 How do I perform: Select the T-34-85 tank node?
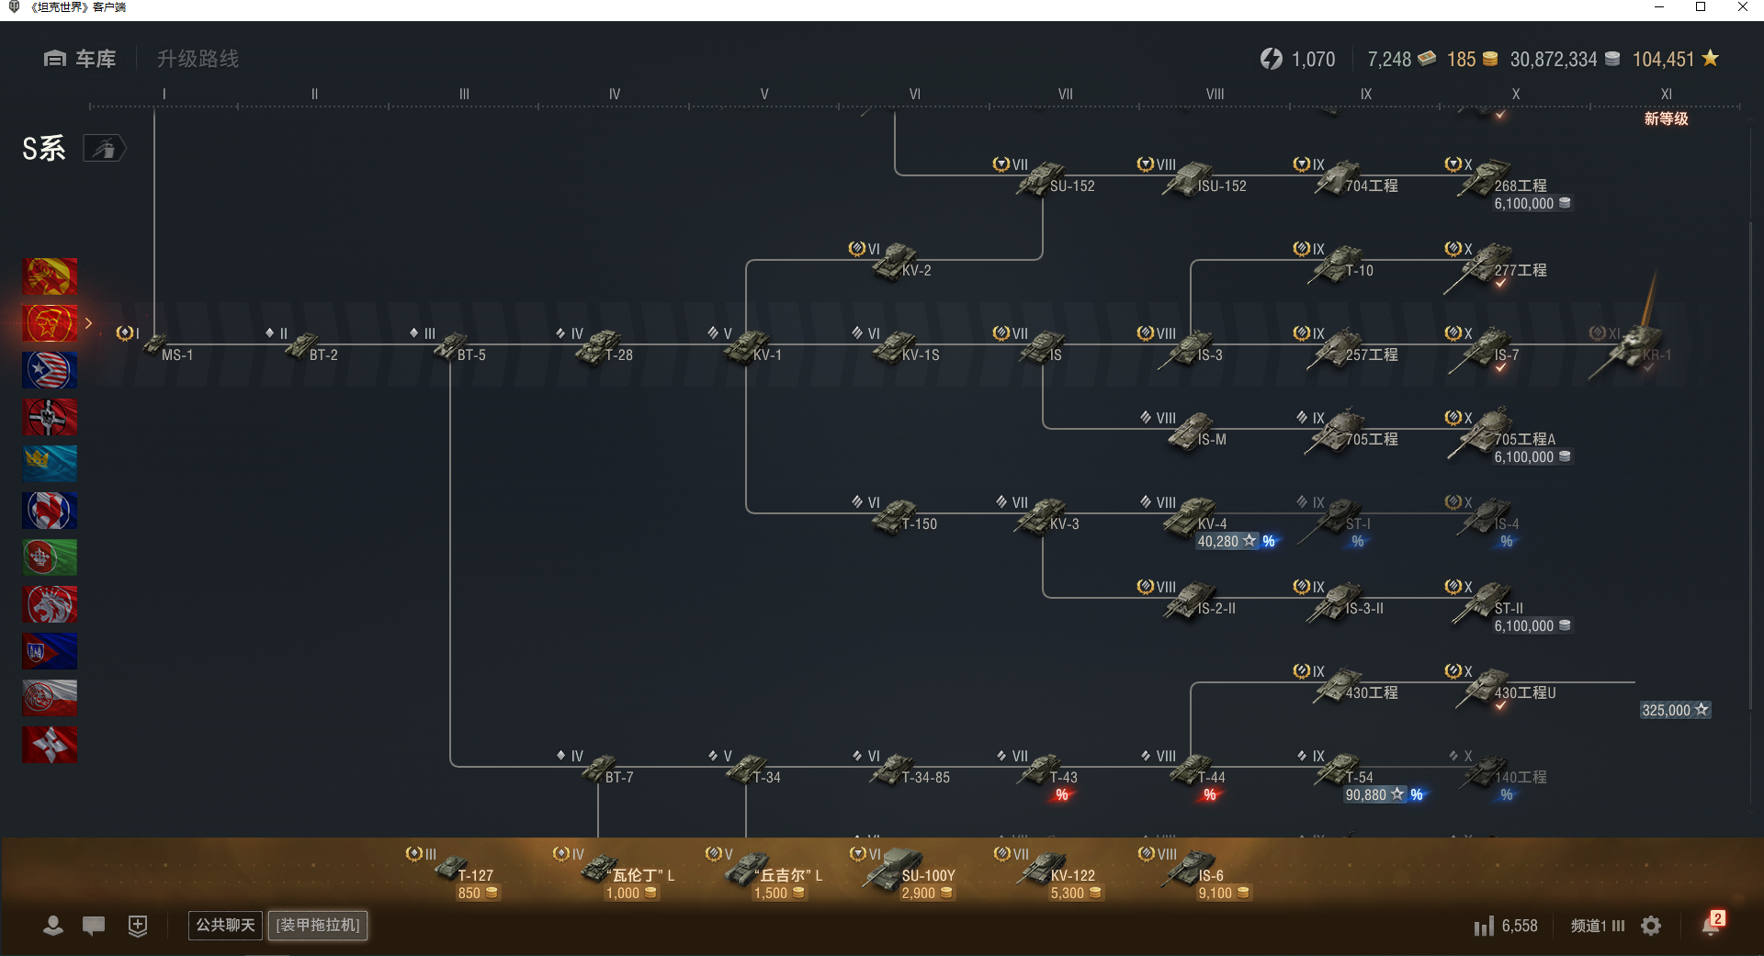910,770
